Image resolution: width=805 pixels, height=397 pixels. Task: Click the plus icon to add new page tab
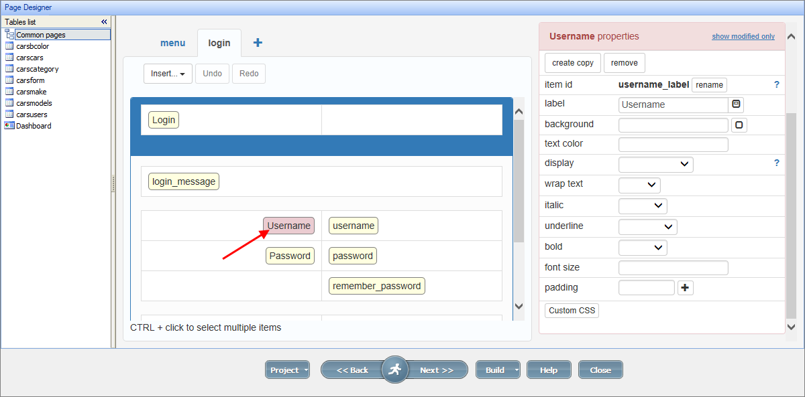(258, 43)
